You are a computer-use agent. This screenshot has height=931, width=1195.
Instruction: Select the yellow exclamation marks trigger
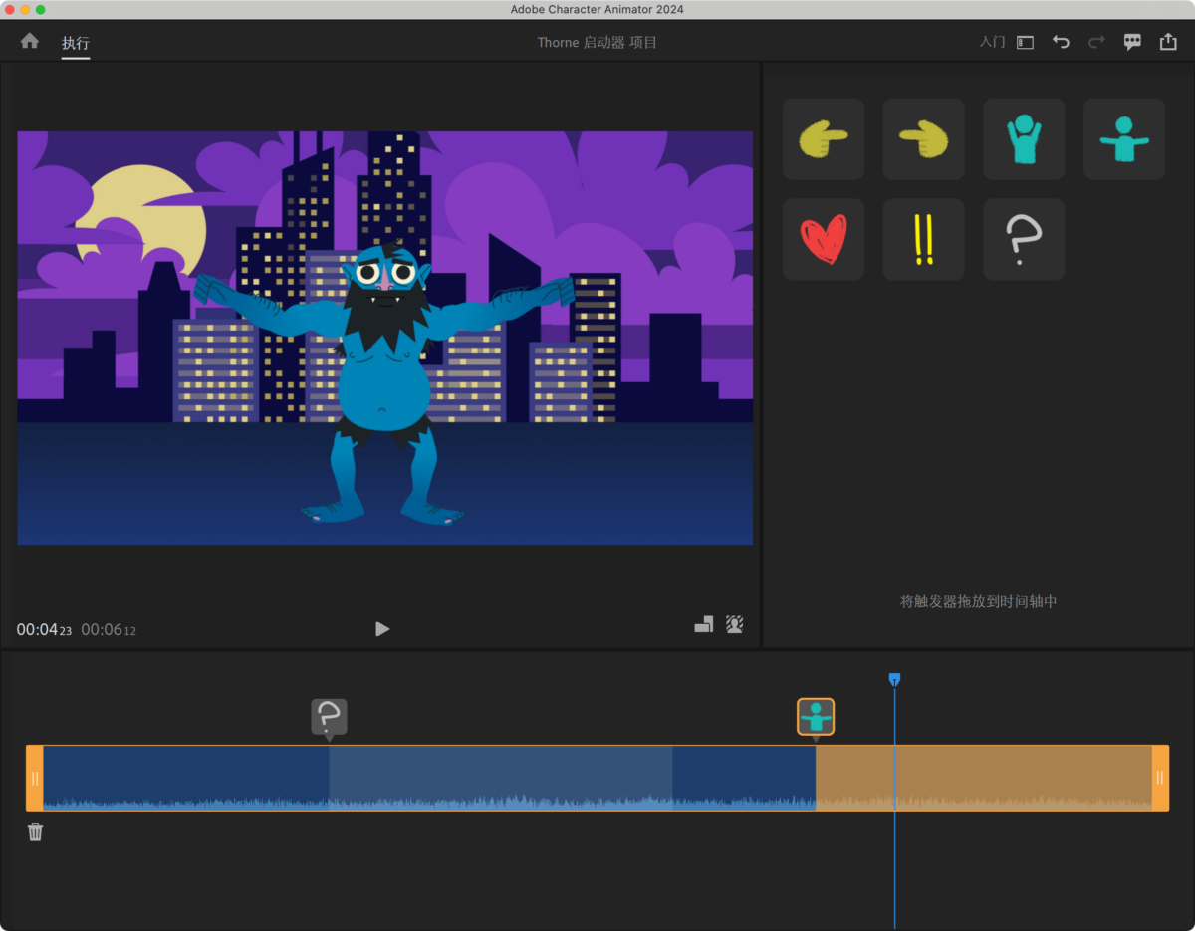point(923,240)
